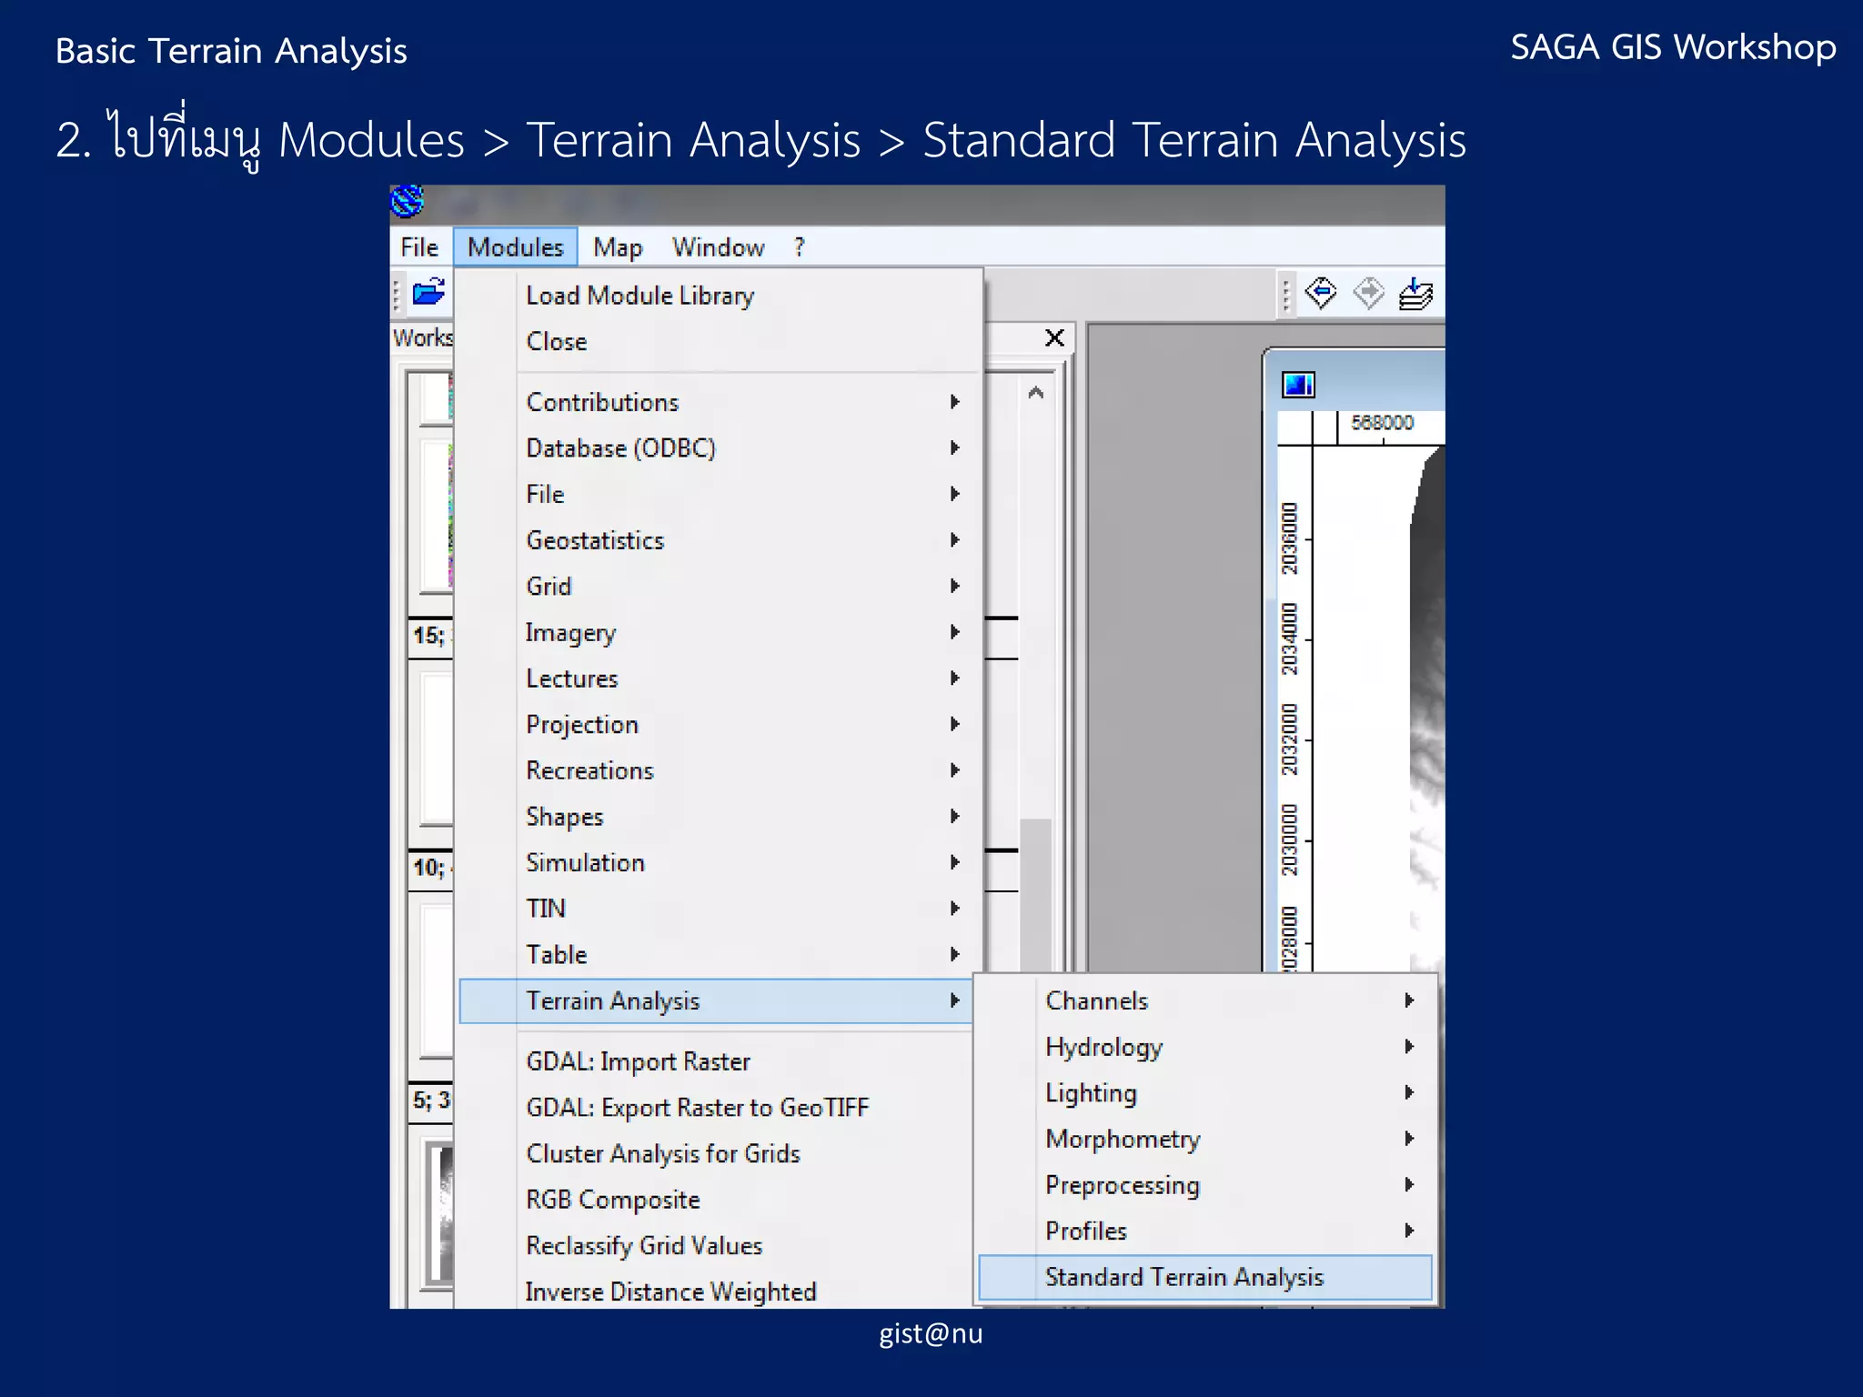Expand the Database (ODBC) submenu
The height and width of the screenshot is (1397, 1863).
[x=719, y=448]
